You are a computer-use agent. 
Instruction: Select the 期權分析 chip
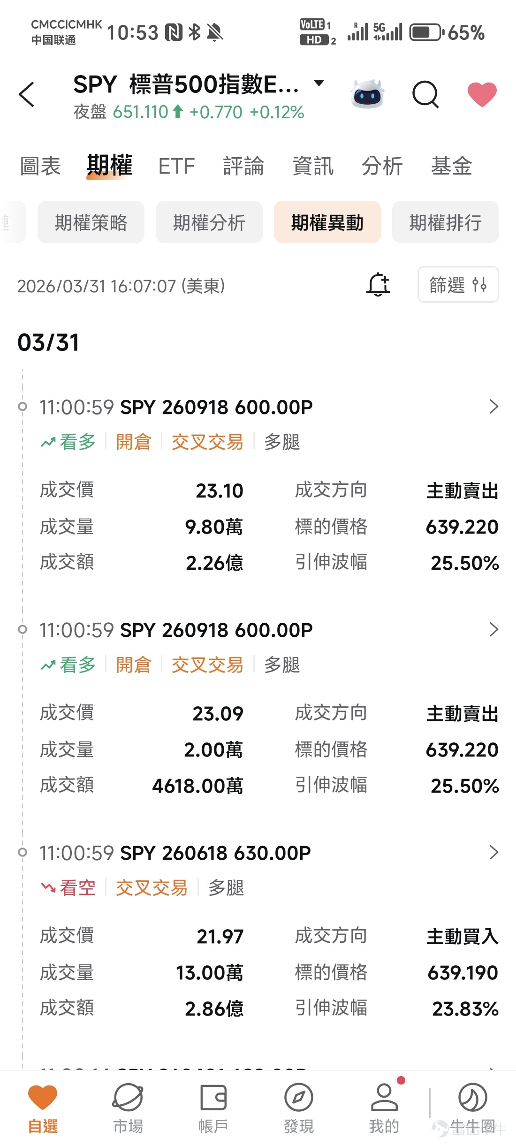click(x=209, y=222)
